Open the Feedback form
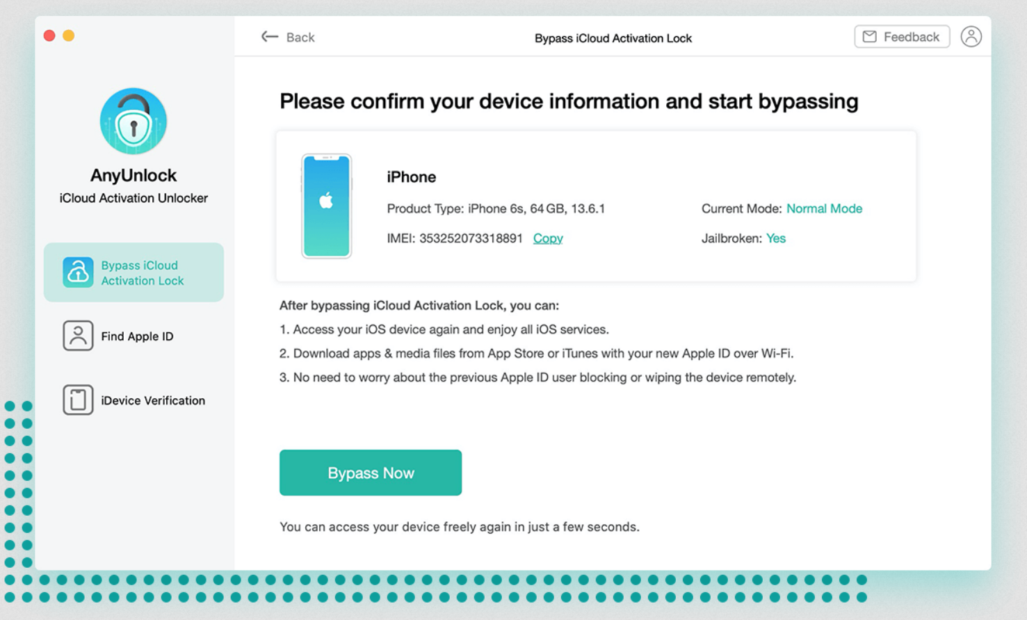Viewport: 1027px width, 620px height. tap(902, 37)
